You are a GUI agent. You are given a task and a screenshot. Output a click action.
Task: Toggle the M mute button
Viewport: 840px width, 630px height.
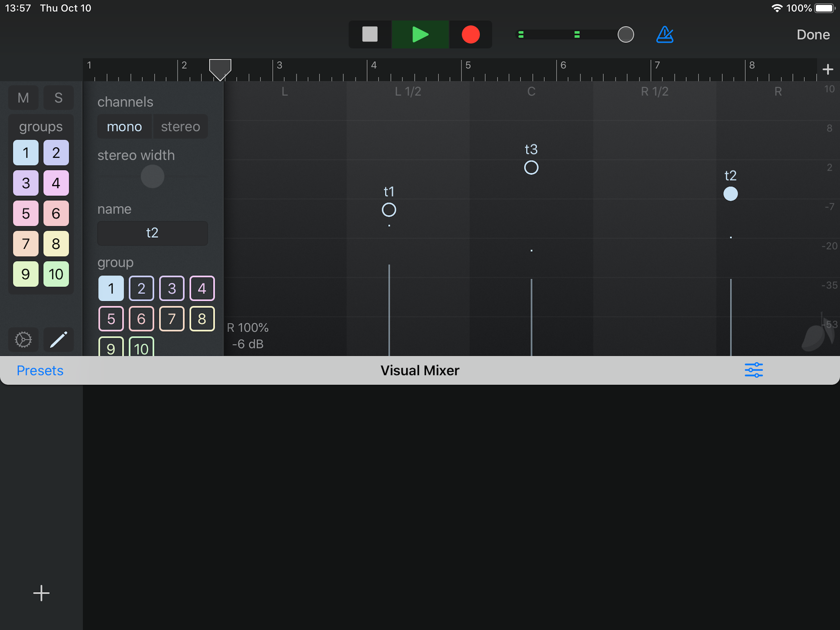coord(23,98)
